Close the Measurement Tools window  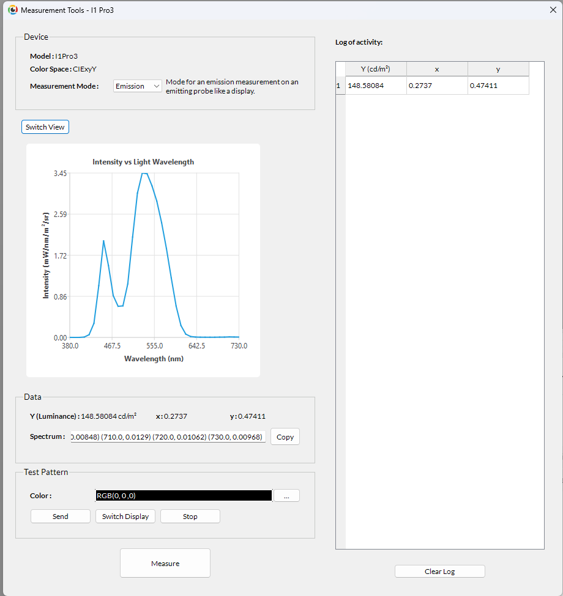(553, 10)
